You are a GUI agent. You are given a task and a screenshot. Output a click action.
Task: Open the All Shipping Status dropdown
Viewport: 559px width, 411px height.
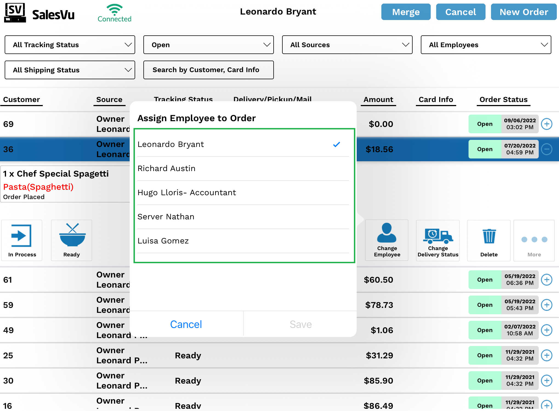[70, 70]
